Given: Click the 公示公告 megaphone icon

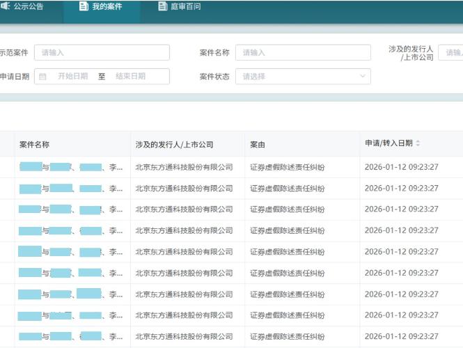Looking at the screenshot, I should click(x=5, y=6).
